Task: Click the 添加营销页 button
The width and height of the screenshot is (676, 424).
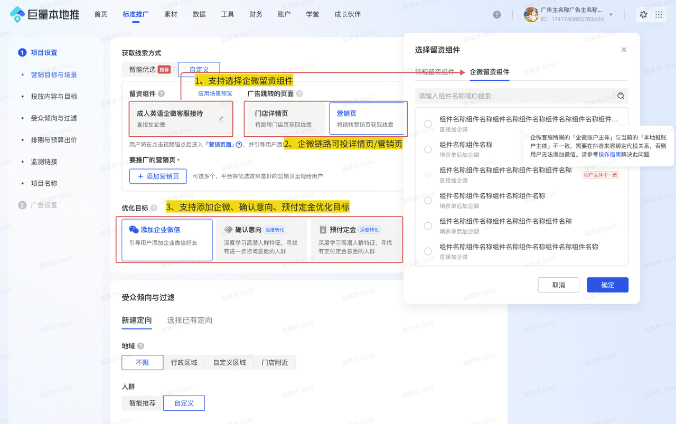Action: tap(158, 176)
